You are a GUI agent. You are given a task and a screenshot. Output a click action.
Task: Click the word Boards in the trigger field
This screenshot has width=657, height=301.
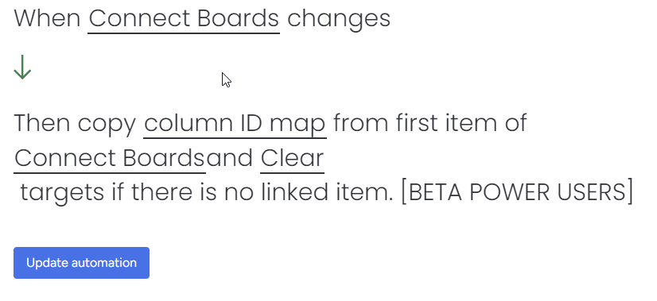click(238, 19)
